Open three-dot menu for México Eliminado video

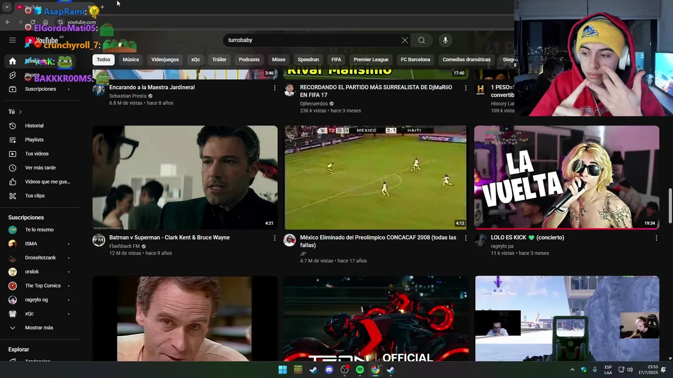click(465, 238)
